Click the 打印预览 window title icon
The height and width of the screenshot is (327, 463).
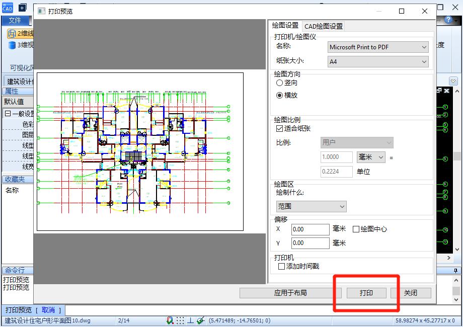pos(42,11)
